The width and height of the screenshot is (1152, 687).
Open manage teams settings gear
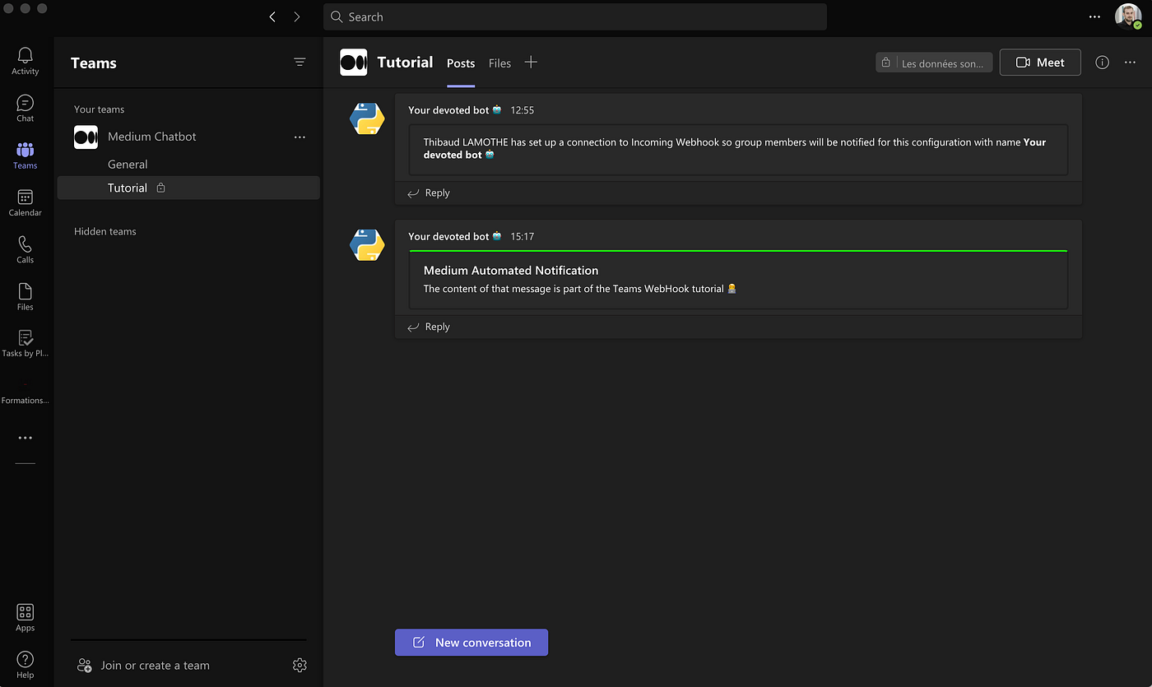click(300, 665)
